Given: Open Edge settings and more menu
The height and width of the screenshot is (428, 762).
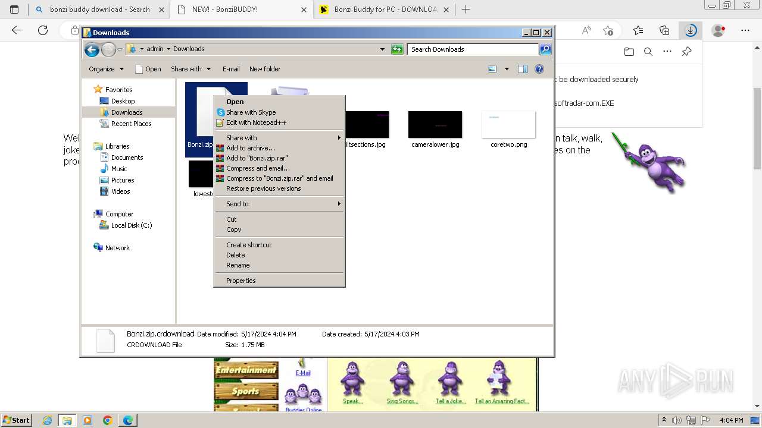Looking at the screenshot, I should click(745, 30).
